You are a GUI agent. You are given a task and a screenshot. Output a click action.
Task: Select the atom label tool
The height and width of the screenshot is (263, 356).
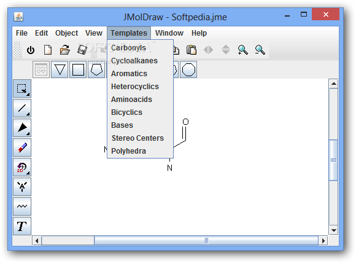point(22,187)
